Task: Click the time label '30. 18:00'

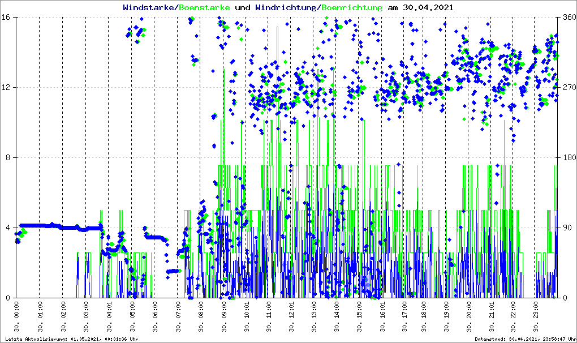Action: point(424,316)
